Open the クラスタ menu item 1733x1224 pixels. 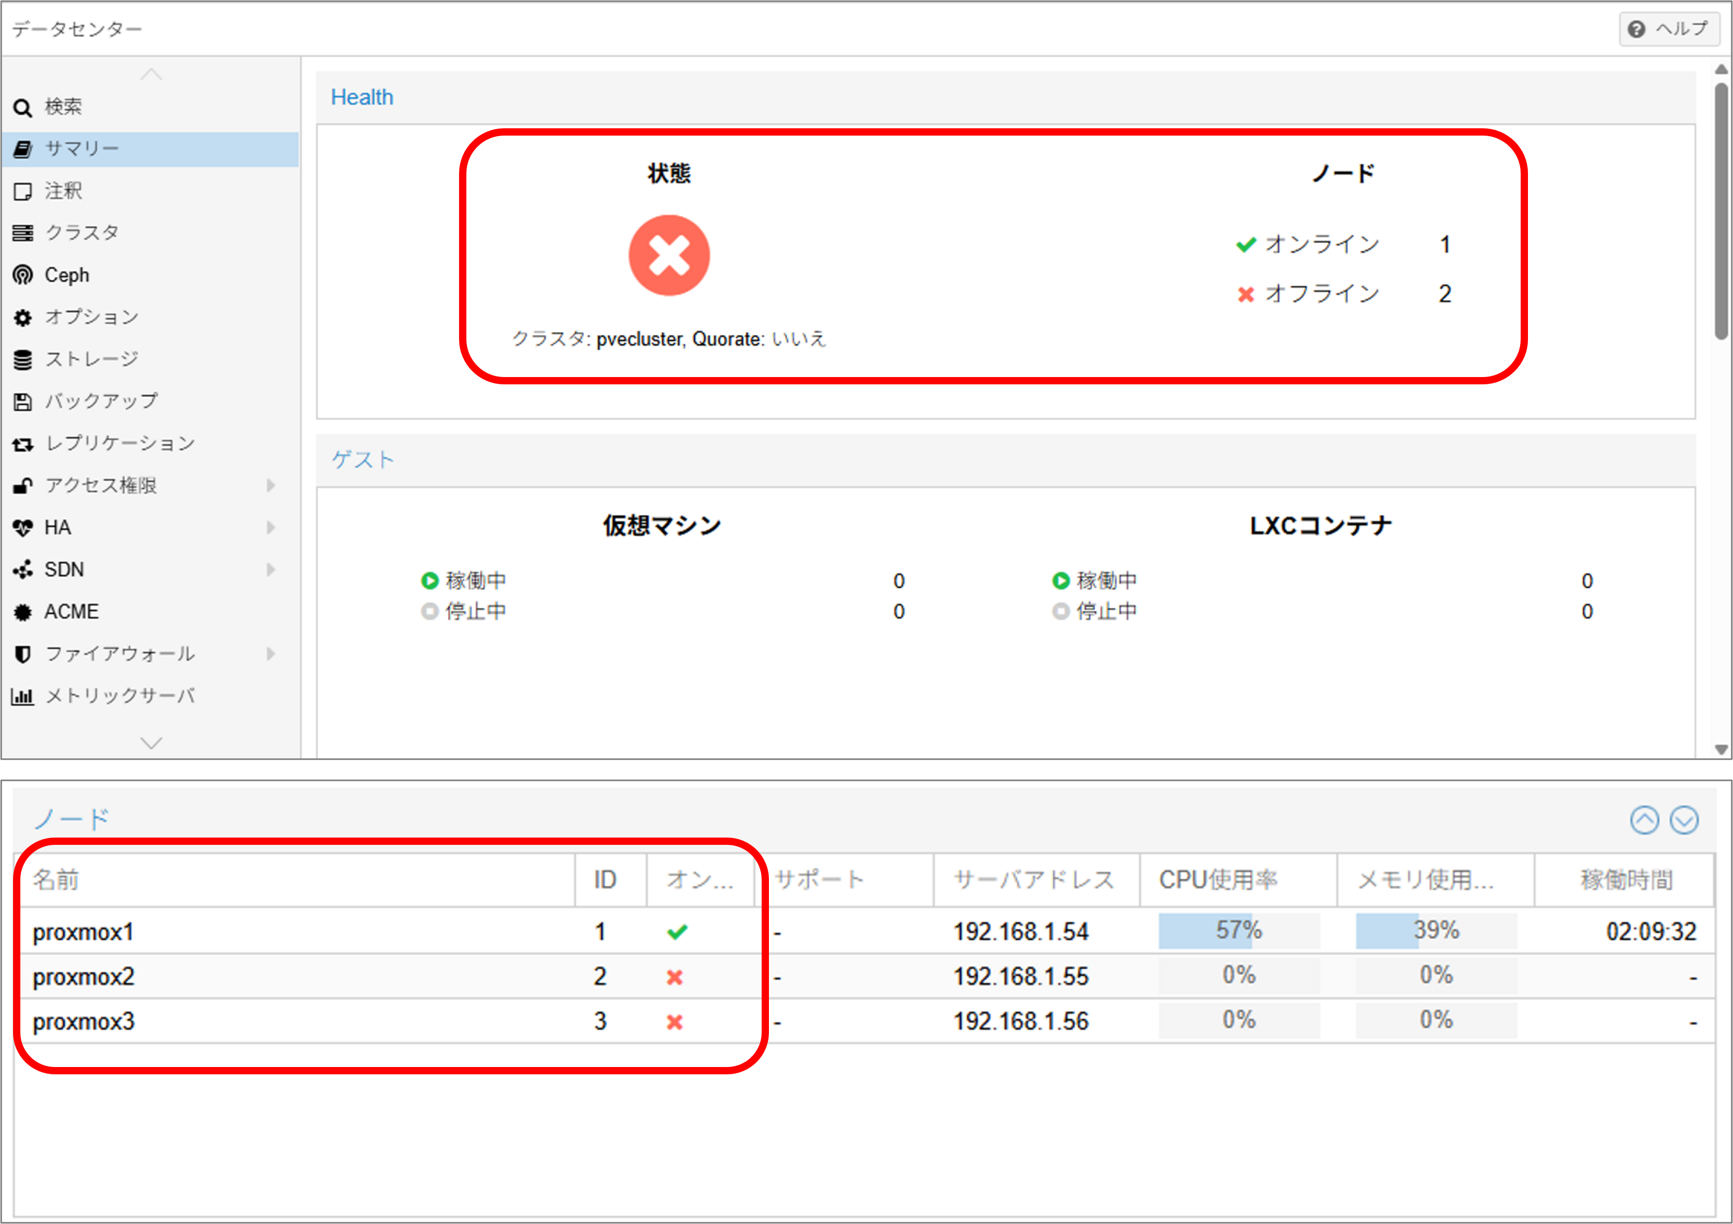pyautogui.click(x=81, y=233)
